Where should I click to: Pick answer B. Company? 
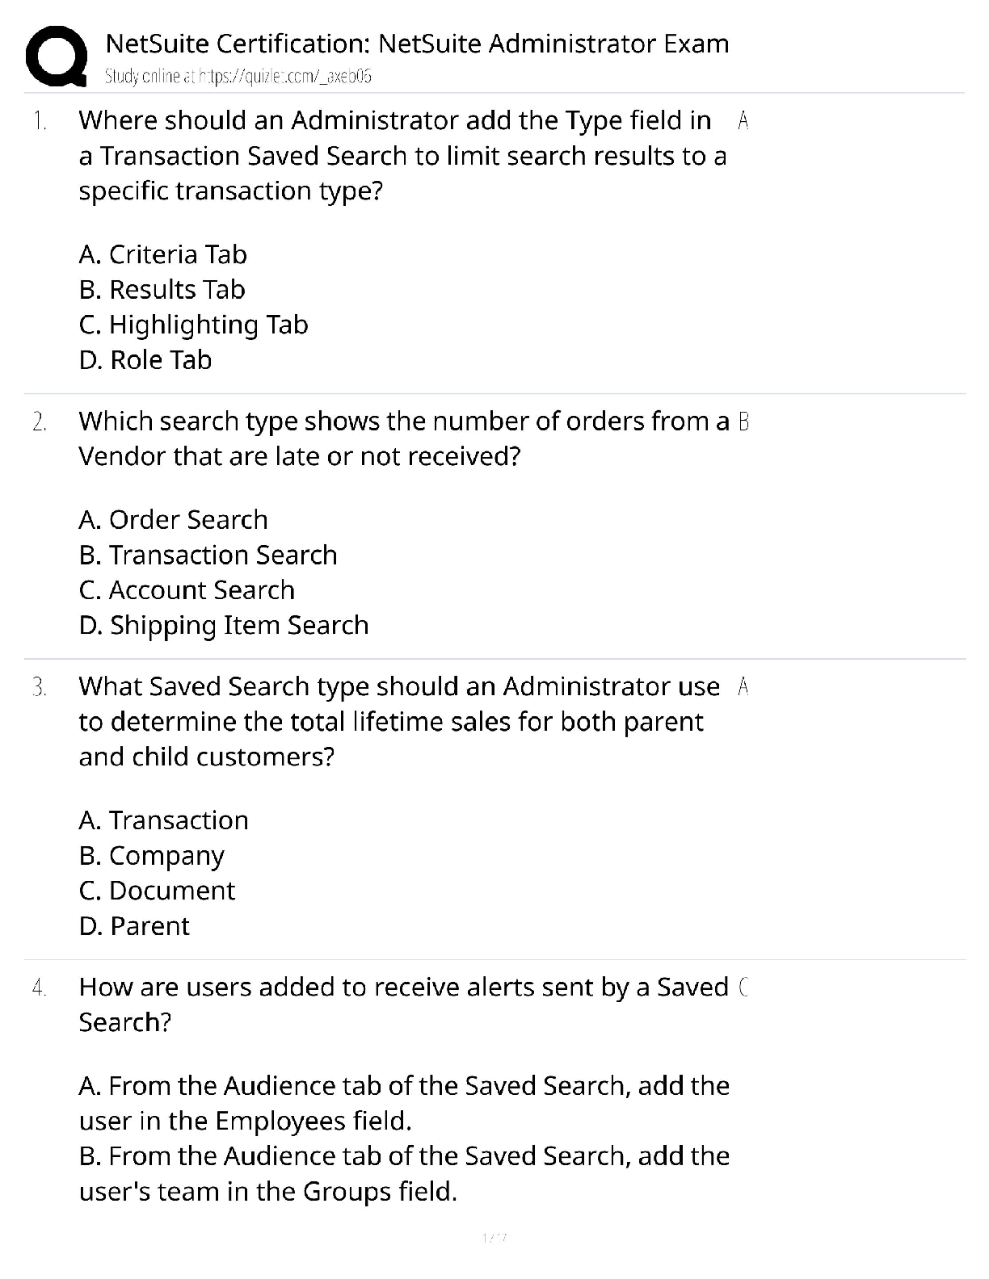pos(152,855)
